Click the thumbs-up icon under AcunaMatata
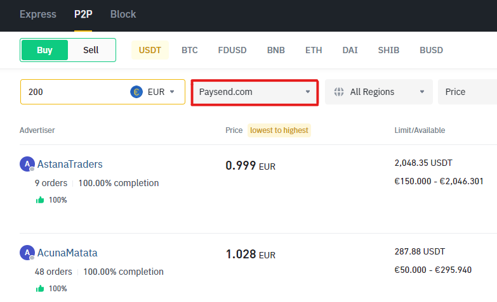Viewport: 497px width, 302px height. pos(40,289)
